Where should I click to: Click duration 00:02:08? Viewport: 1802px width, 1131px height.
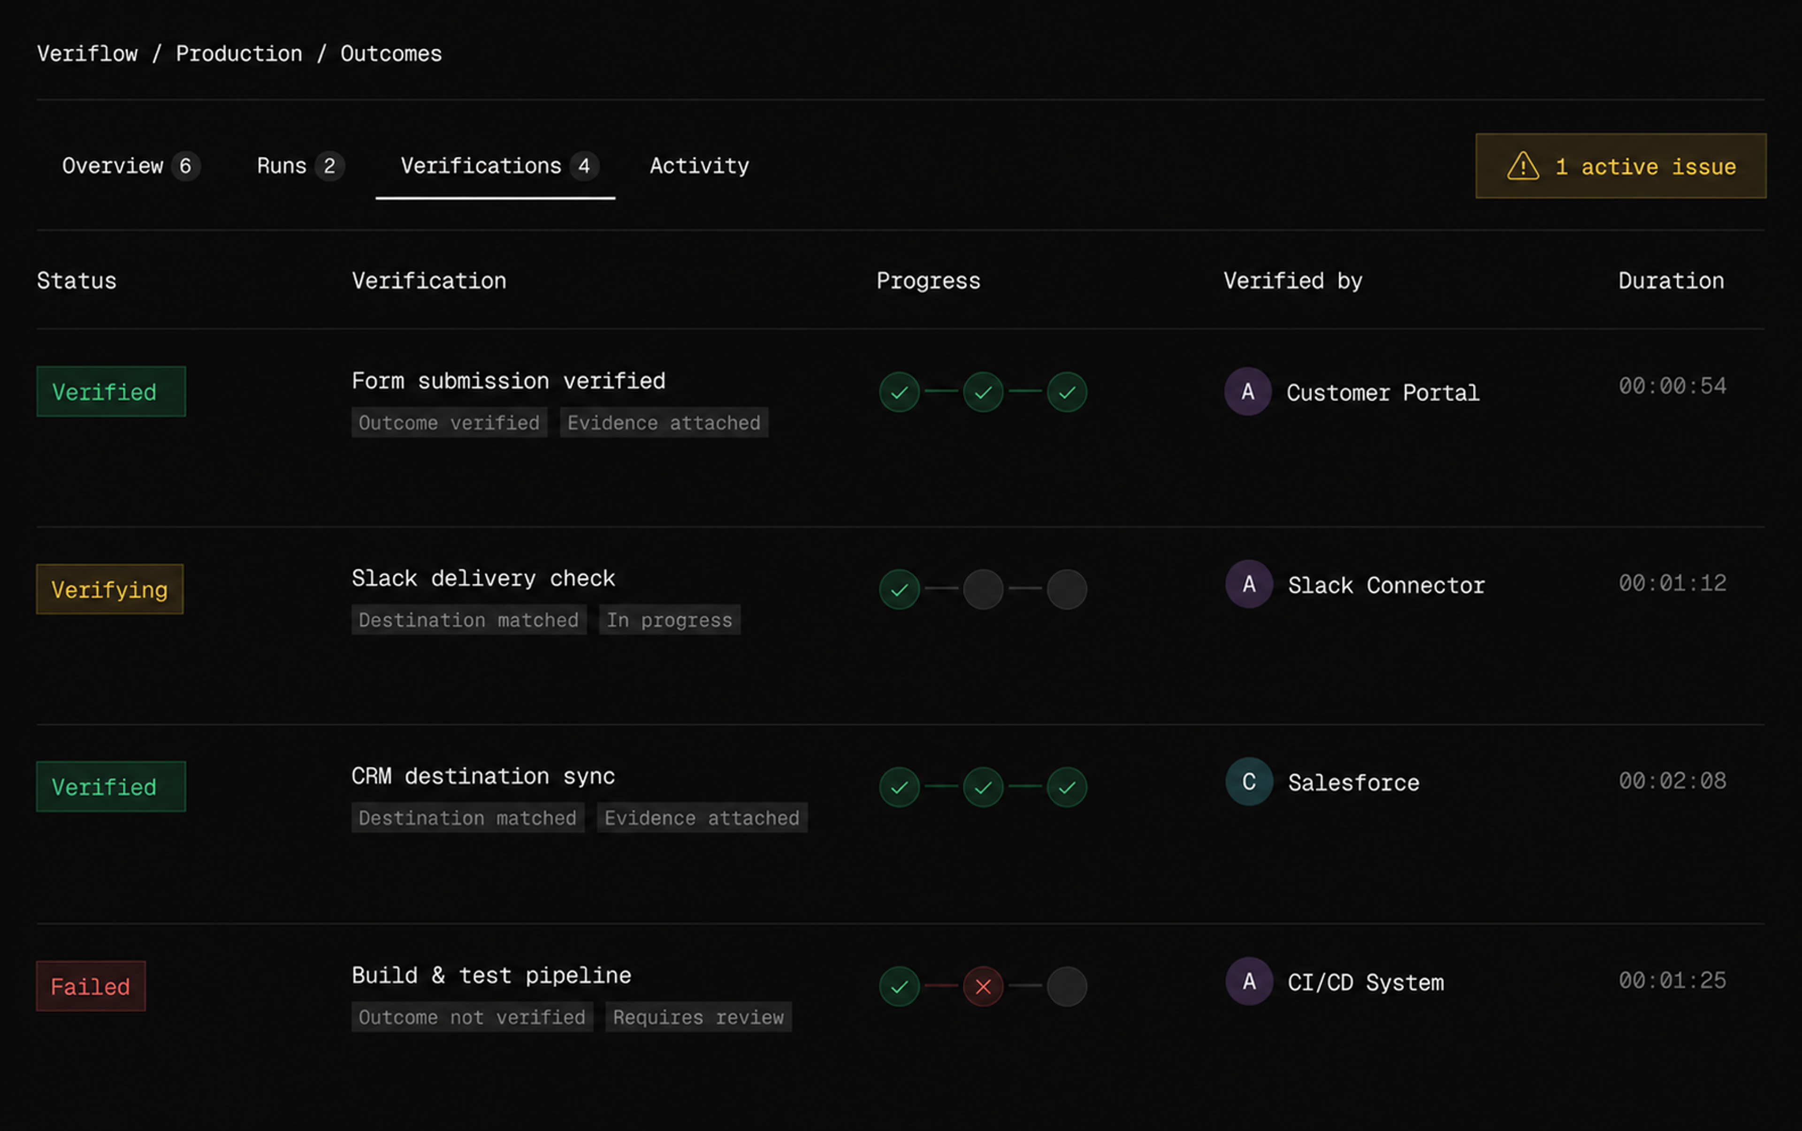1672,781
